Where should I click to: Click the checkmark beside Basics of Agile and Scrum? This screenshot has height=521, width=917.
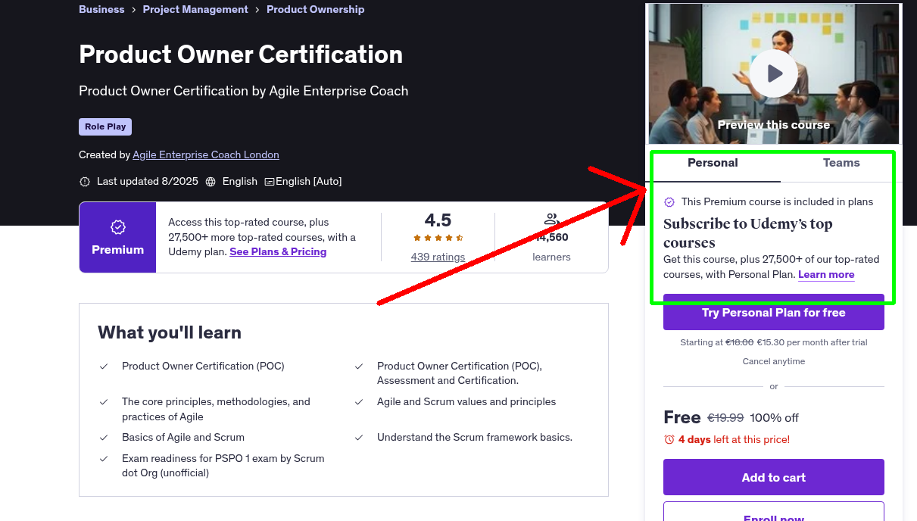(x=104, y=438)
